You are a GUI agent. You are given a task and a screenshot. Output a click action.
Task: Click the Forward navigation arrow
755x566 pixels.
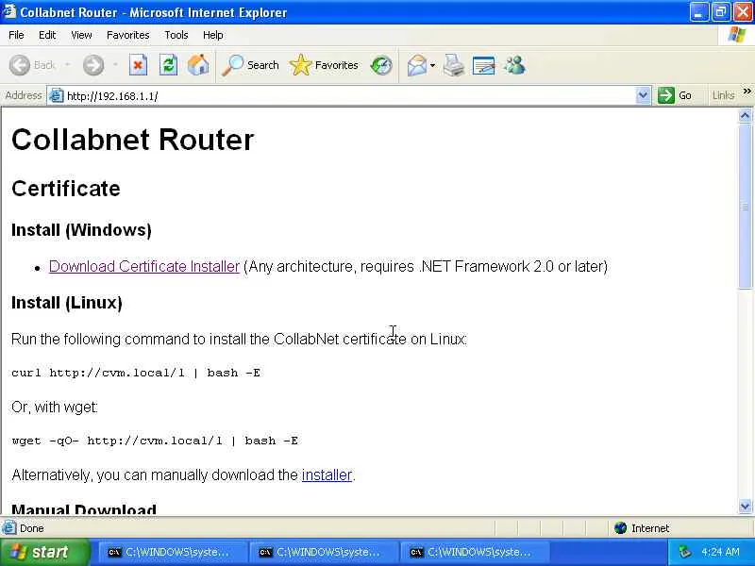pyautogui.click(x=92, y=65)
